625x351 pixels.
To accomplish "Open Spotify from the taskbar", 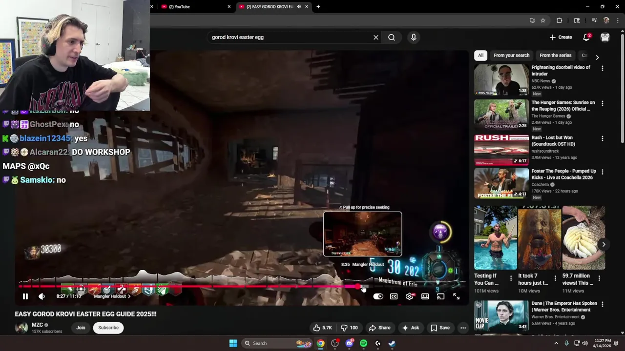I will [x=363, y=343].
